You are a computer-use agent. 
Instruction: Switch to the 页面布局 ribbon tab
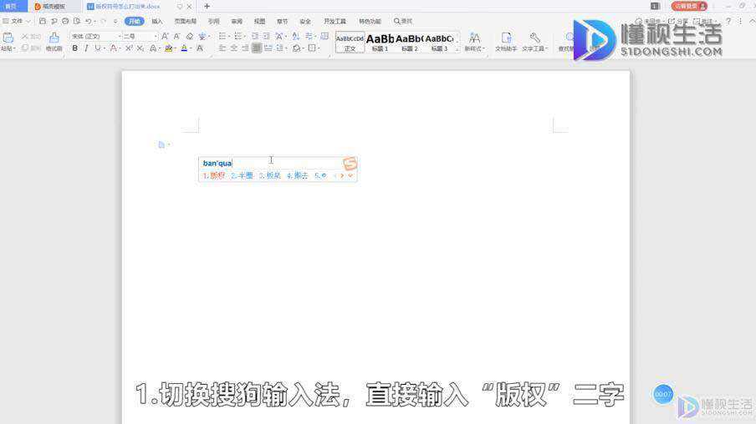185,21
